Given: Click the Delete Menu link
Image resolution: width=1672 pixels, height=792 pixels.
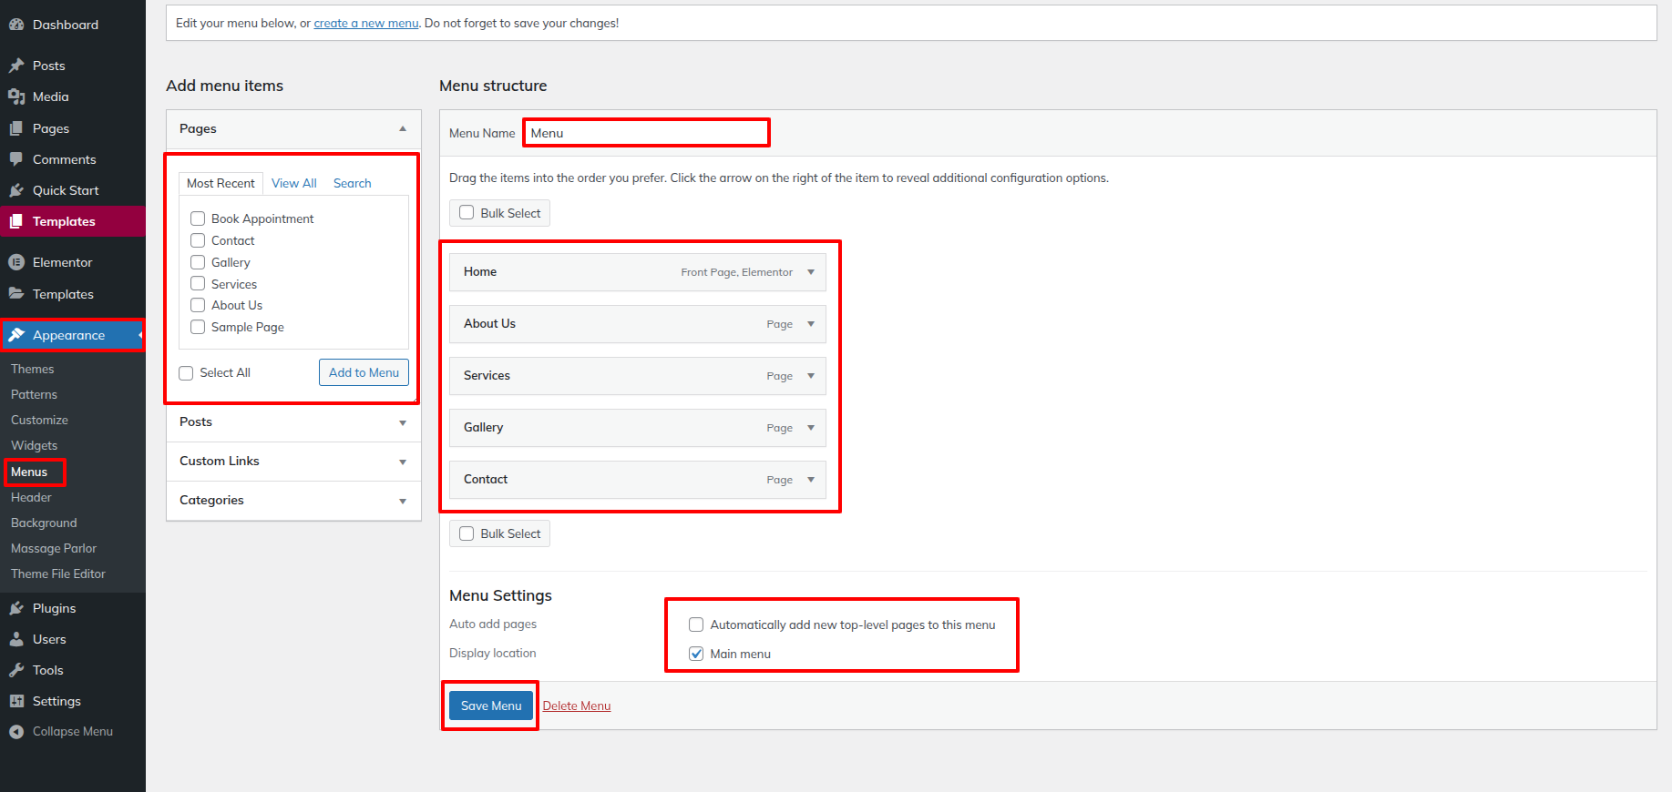Looking at the screenshot, I should click(576, 706).
